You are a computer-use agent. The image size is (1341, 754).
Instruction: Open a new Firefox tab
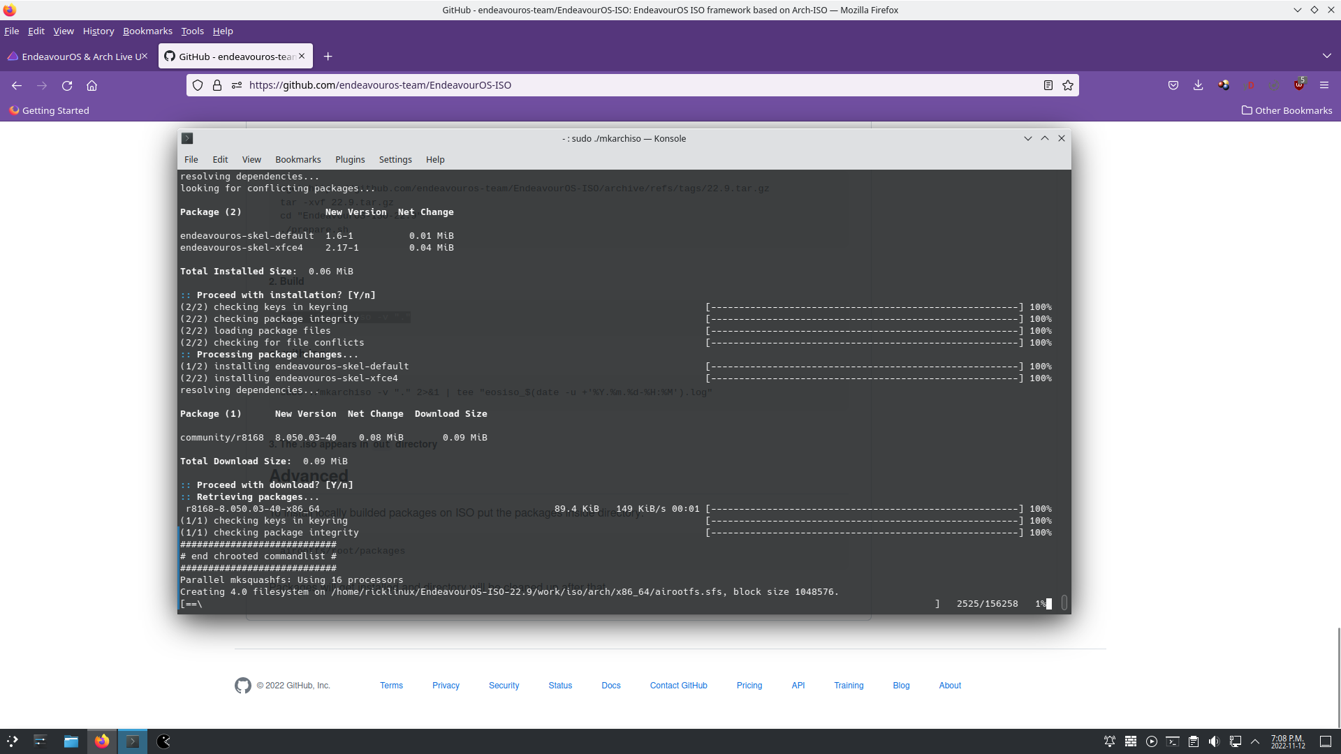[328, 57]
